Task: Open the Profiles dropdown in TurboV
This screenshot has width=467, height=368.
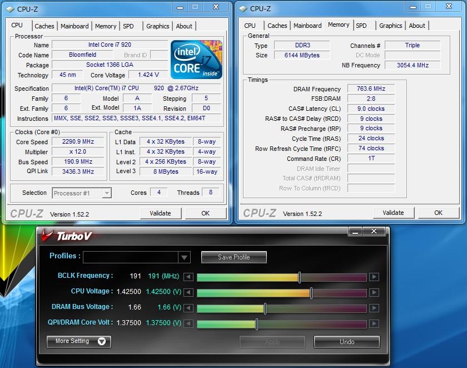Action: pyautogui.click(x=184, y=257)
